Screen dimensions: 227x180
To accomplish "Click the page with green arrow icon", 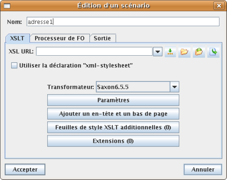I will 214,52.
